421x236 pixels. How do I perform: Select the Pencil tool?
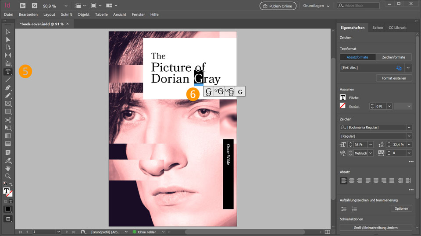pos(8,96)
